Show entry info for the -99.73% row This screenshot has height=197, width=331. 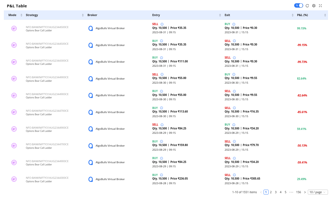click(162, 58)
